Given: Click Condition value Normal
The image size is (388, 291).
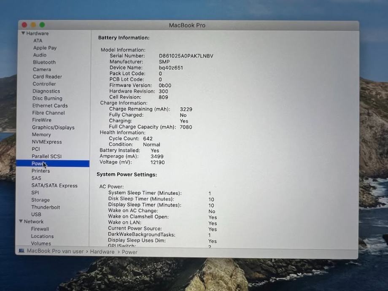Looking at the screenshot, I should (x=151, y=145).
